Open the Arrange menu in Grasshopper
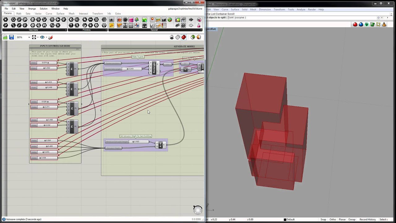Viewport: 396px width, 223px height. pos(32,9)
